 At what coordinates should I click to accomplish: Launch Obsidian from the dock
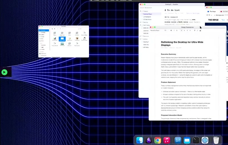pos(148,140)
